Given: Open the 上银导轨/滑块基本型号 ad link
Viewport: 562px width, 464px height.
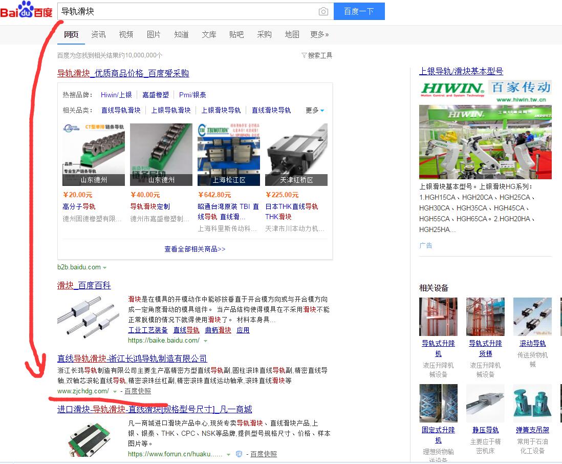Looking at the screenshot, I should (x=461, y=71).
